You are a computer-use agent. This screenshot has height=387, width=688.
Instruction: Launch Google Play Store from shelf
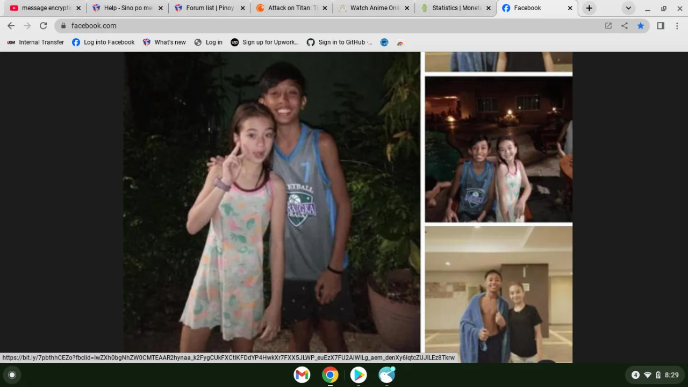pyautogui.click(x=359, y=375)
